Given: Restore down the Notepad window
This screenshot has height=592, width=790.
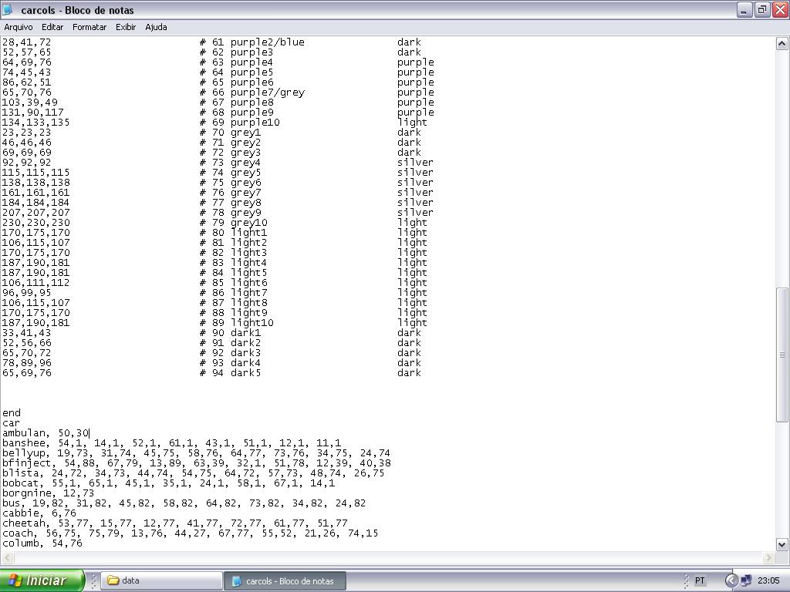Looking at the screenshot, I should 762,9.
